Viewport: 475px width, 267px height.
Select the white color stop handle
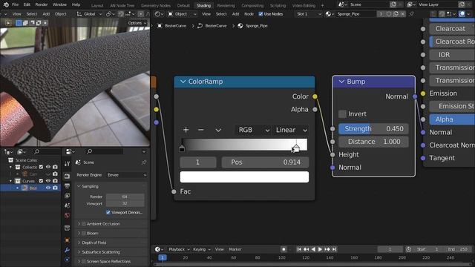point(296,148)
